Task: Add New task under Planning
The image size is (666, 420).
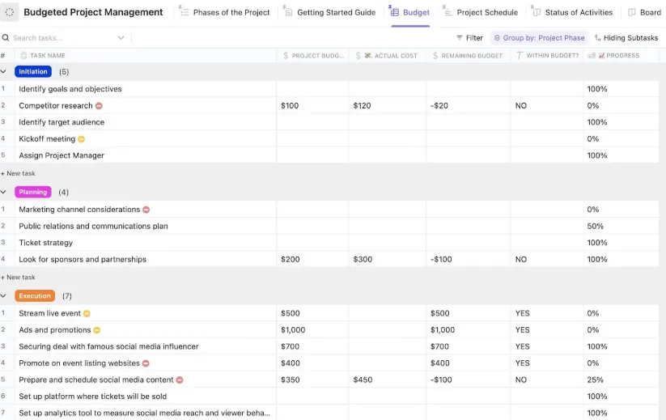Action: coord(19,278)
